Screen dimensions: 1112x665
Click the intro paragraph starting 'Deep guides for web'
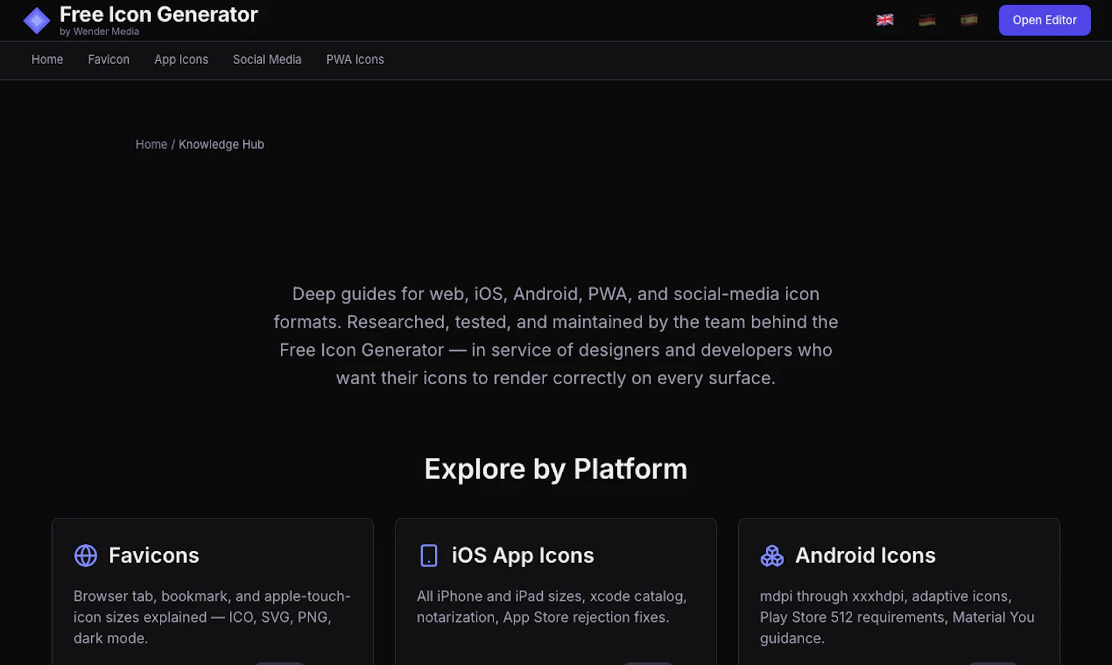pos(556,336)
